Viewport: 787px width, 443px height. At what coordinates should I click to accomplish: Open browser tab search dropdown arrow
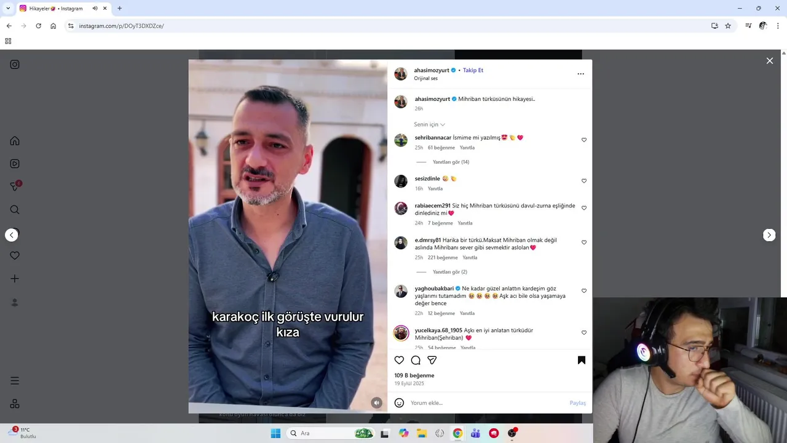8,9
